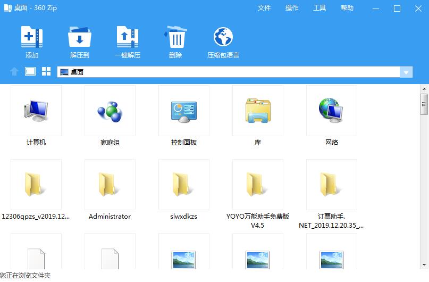Click the 桌面 address path field
Image resolution: width=429 pixels, height=282 pixels.
[229, 72]
